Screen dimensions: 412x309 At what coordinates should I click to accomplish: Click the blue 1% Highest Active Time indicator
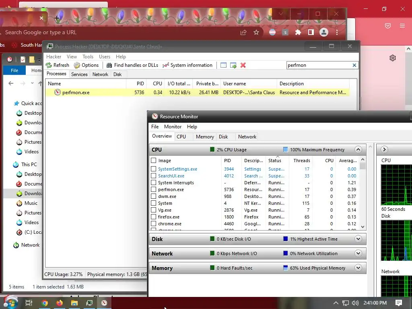[285, 239]
